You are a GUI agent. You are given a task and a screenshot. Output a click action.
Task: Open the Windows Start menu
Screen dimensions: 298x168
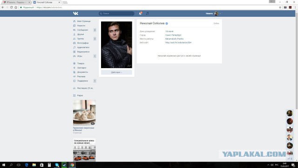coord(4,165)
